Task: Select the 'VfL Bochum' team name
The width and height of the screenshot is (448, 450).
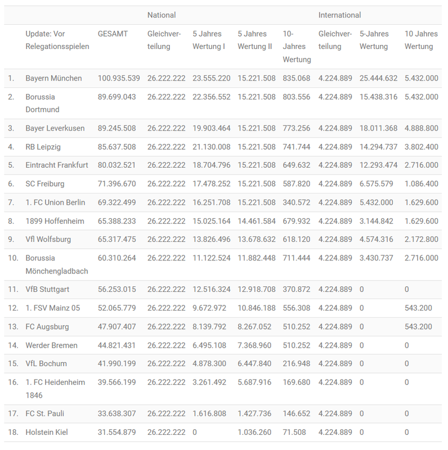Action: click(46, 363)
